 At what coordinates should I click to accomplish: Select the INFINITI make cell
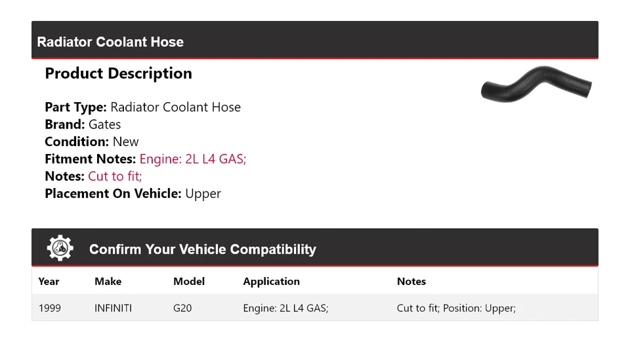tap(113, 307)
